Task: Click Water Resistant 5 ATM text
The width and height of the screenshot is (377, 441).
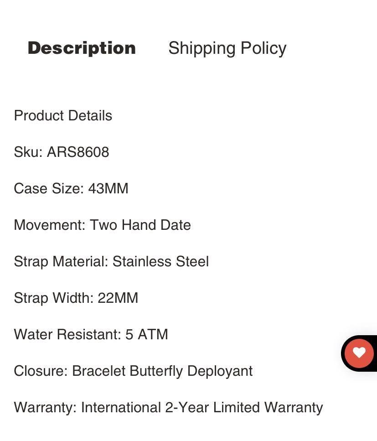Action: [91, 334]
